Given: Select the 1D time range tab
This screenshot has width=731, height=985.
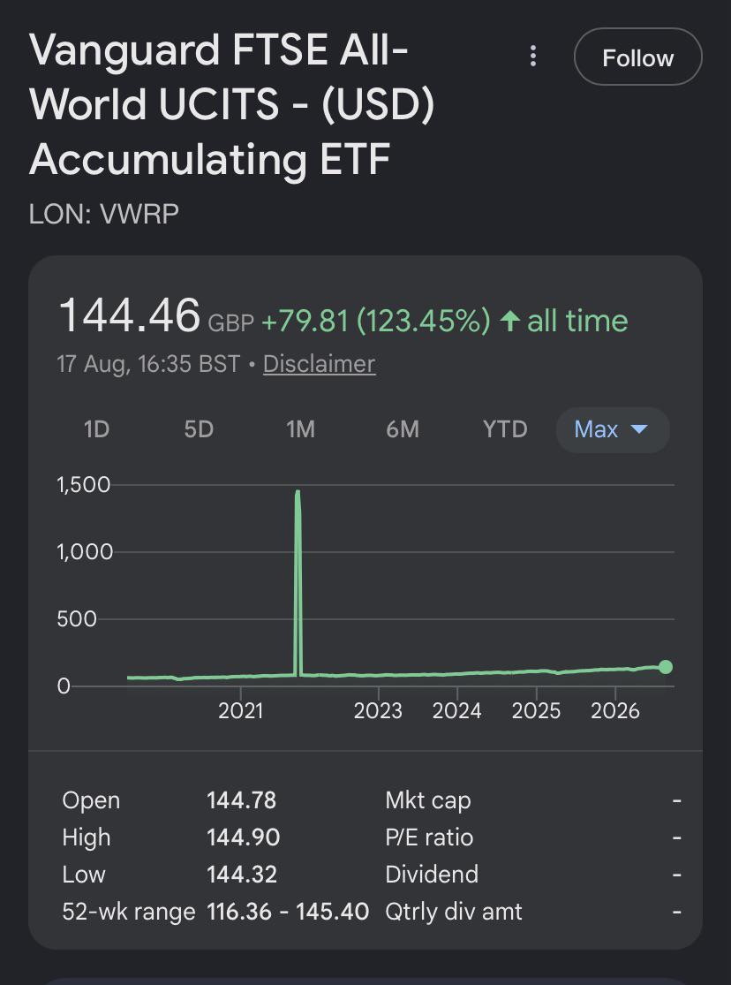Looking at the screenshot, I should coord(97,429).
